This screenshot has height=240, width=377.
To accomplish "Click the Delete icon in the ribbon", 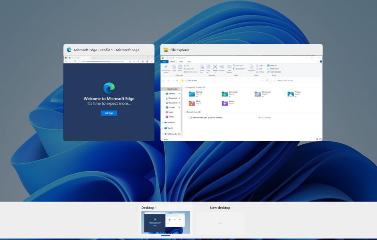I will [215, 67].
